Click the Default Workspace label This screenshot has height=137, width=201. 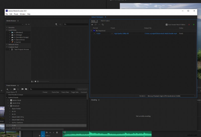point(97,17)
